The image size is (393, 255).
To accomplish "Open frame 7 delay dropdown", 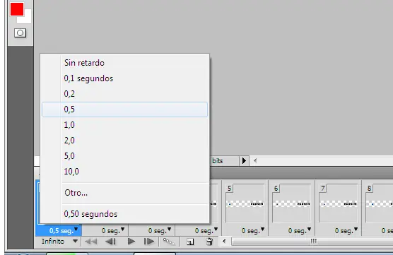I will (x=346, y=230).
